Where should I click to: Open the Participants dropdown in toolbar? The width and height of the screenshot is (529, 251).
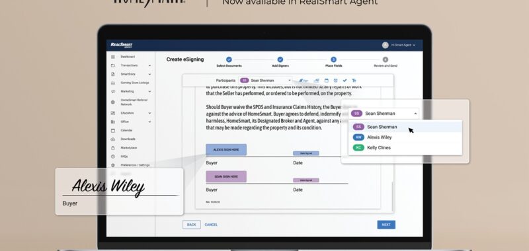(266, 81)
